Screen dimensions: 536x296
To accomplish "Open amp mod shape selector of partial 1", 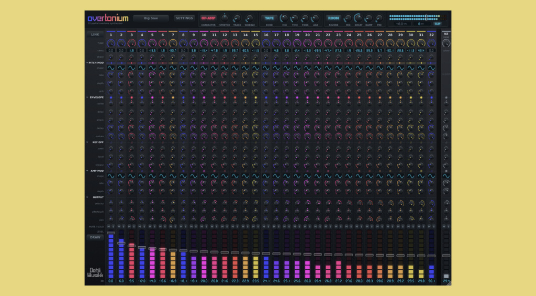I will click(111, 176).
